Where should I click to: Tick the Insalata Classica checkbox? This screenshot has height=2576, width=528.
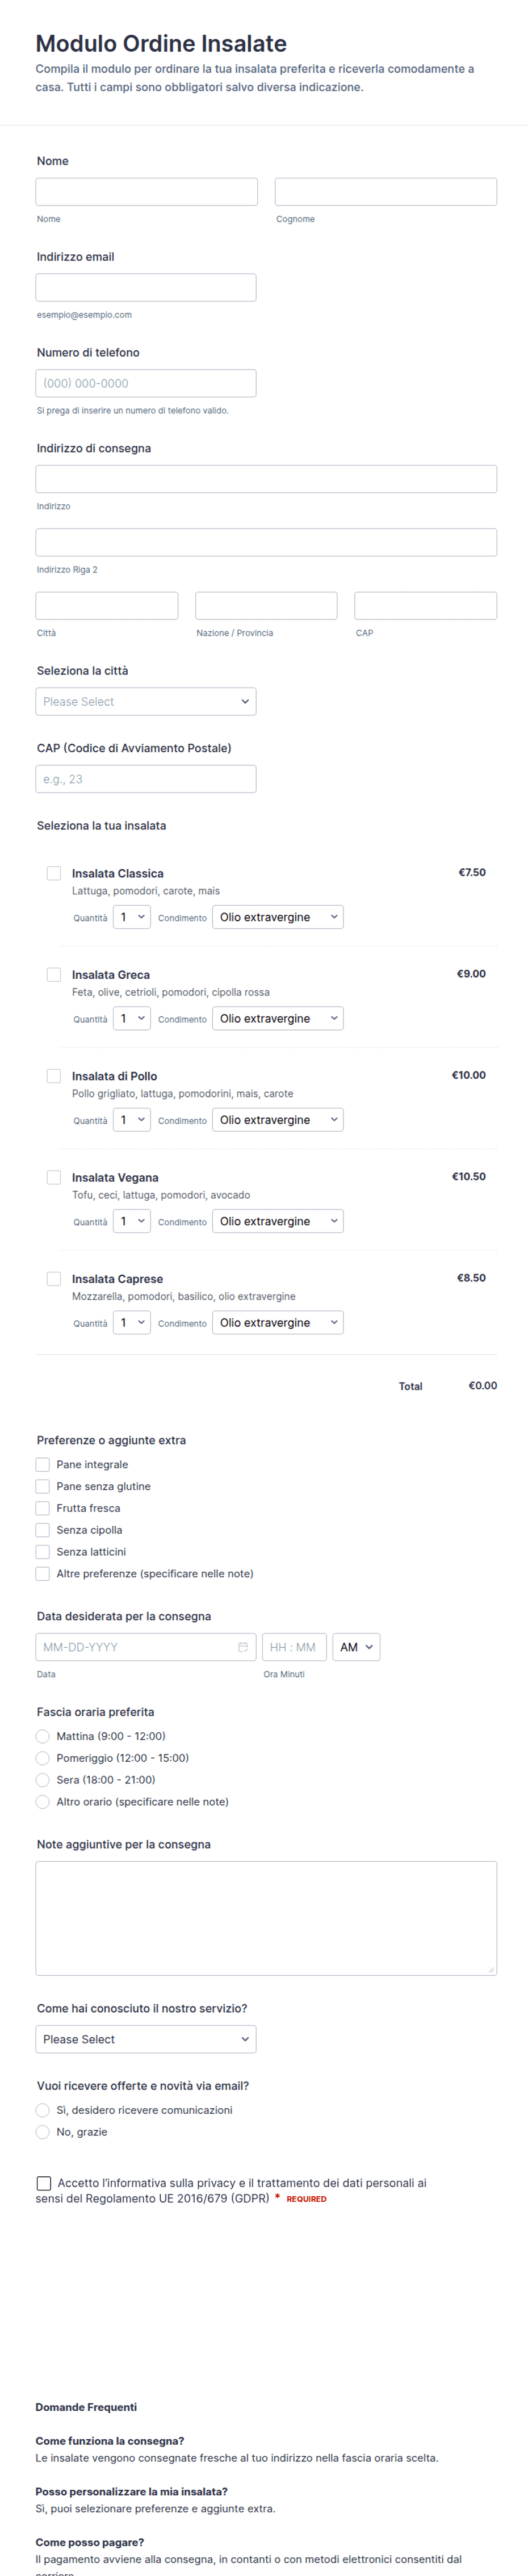pos(54,873)
